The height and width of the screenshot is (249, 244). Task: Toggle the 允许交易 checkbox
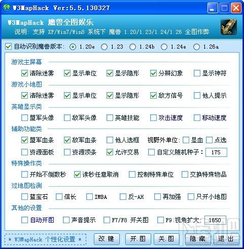(110, 152)
